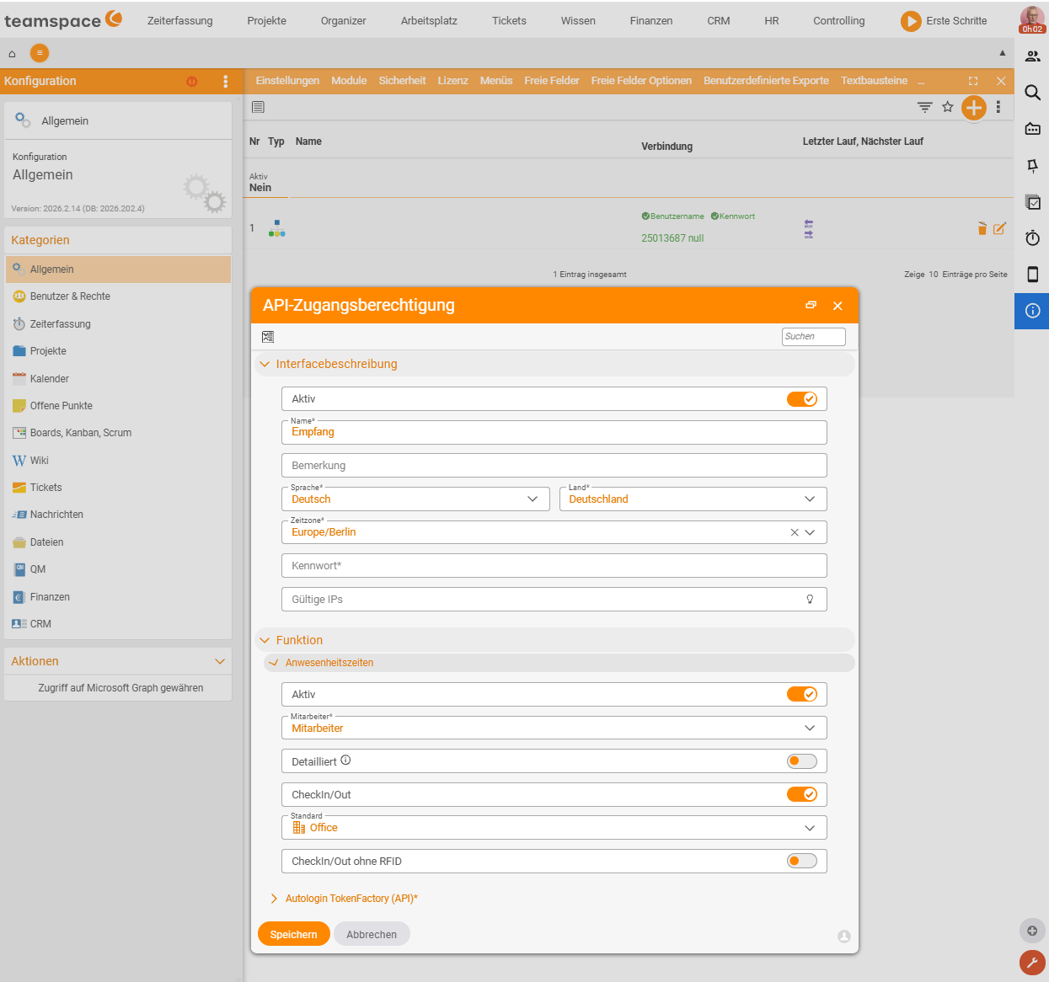Screen dimensions: 1049x982
Task: Collapse the Interfacebeschreibung section
Action: [265, 364]
